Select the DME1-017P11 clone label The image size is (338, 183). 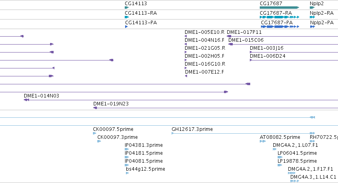coord(244,32)
